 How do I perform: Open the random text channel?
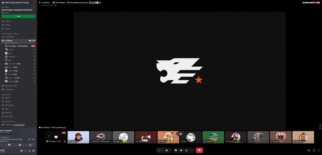(x=19, y=29)
